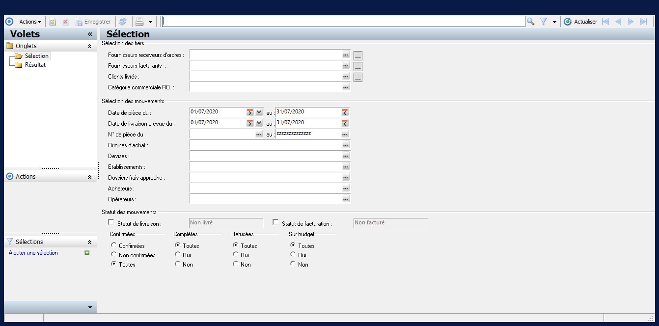Click the double-arrow refresh icon in toolbar
659x326 pixels.
(123, 22)
